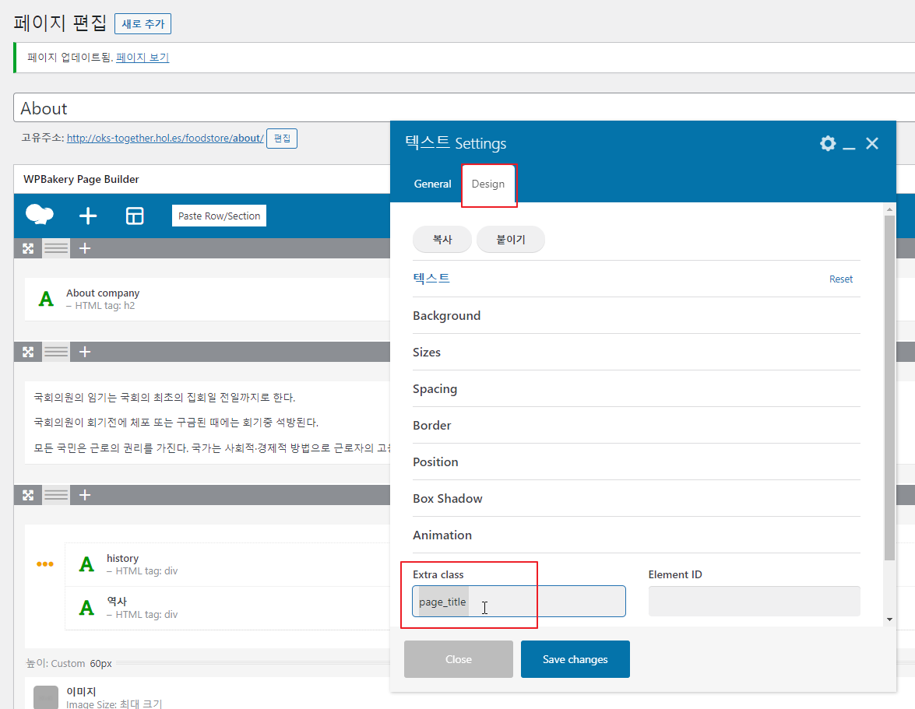Click the WPBakery cloud logo icon
Image resolution: width=915 pixels, height=709 pixels.
click(40, 215)
